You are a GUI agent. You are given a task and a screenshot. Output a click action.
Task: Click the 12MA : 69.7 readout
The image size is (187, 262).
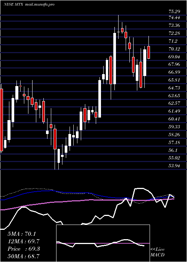pos(24,241)
